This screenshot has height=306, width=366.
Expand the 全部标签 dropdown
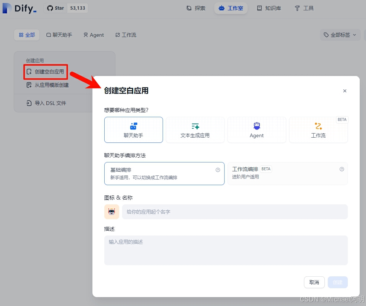(340, 35)
